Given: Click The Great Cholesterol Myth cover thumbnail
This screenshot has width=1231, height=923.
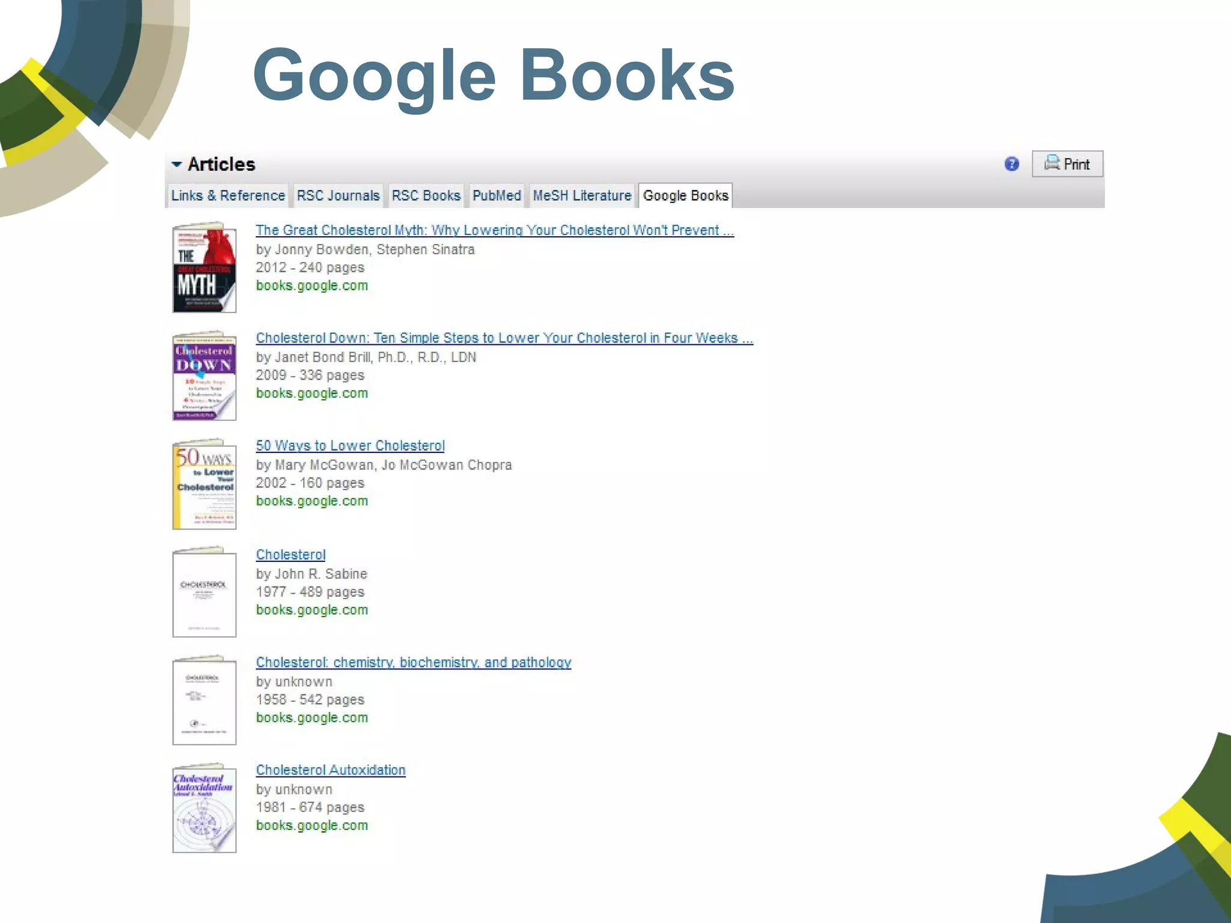Looking at the screenshot, I should coord(204,267).
